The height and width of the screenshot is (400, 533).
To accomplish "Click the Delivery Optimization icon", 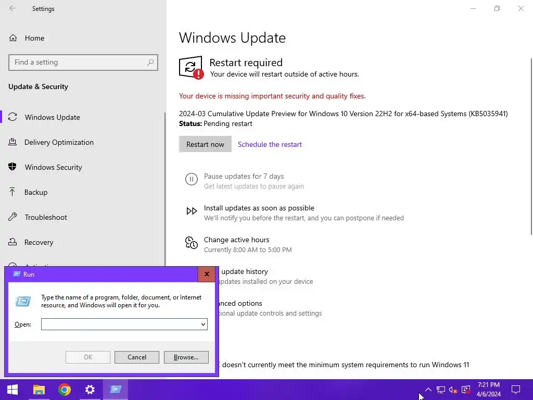I will click(x=12, y=142).
